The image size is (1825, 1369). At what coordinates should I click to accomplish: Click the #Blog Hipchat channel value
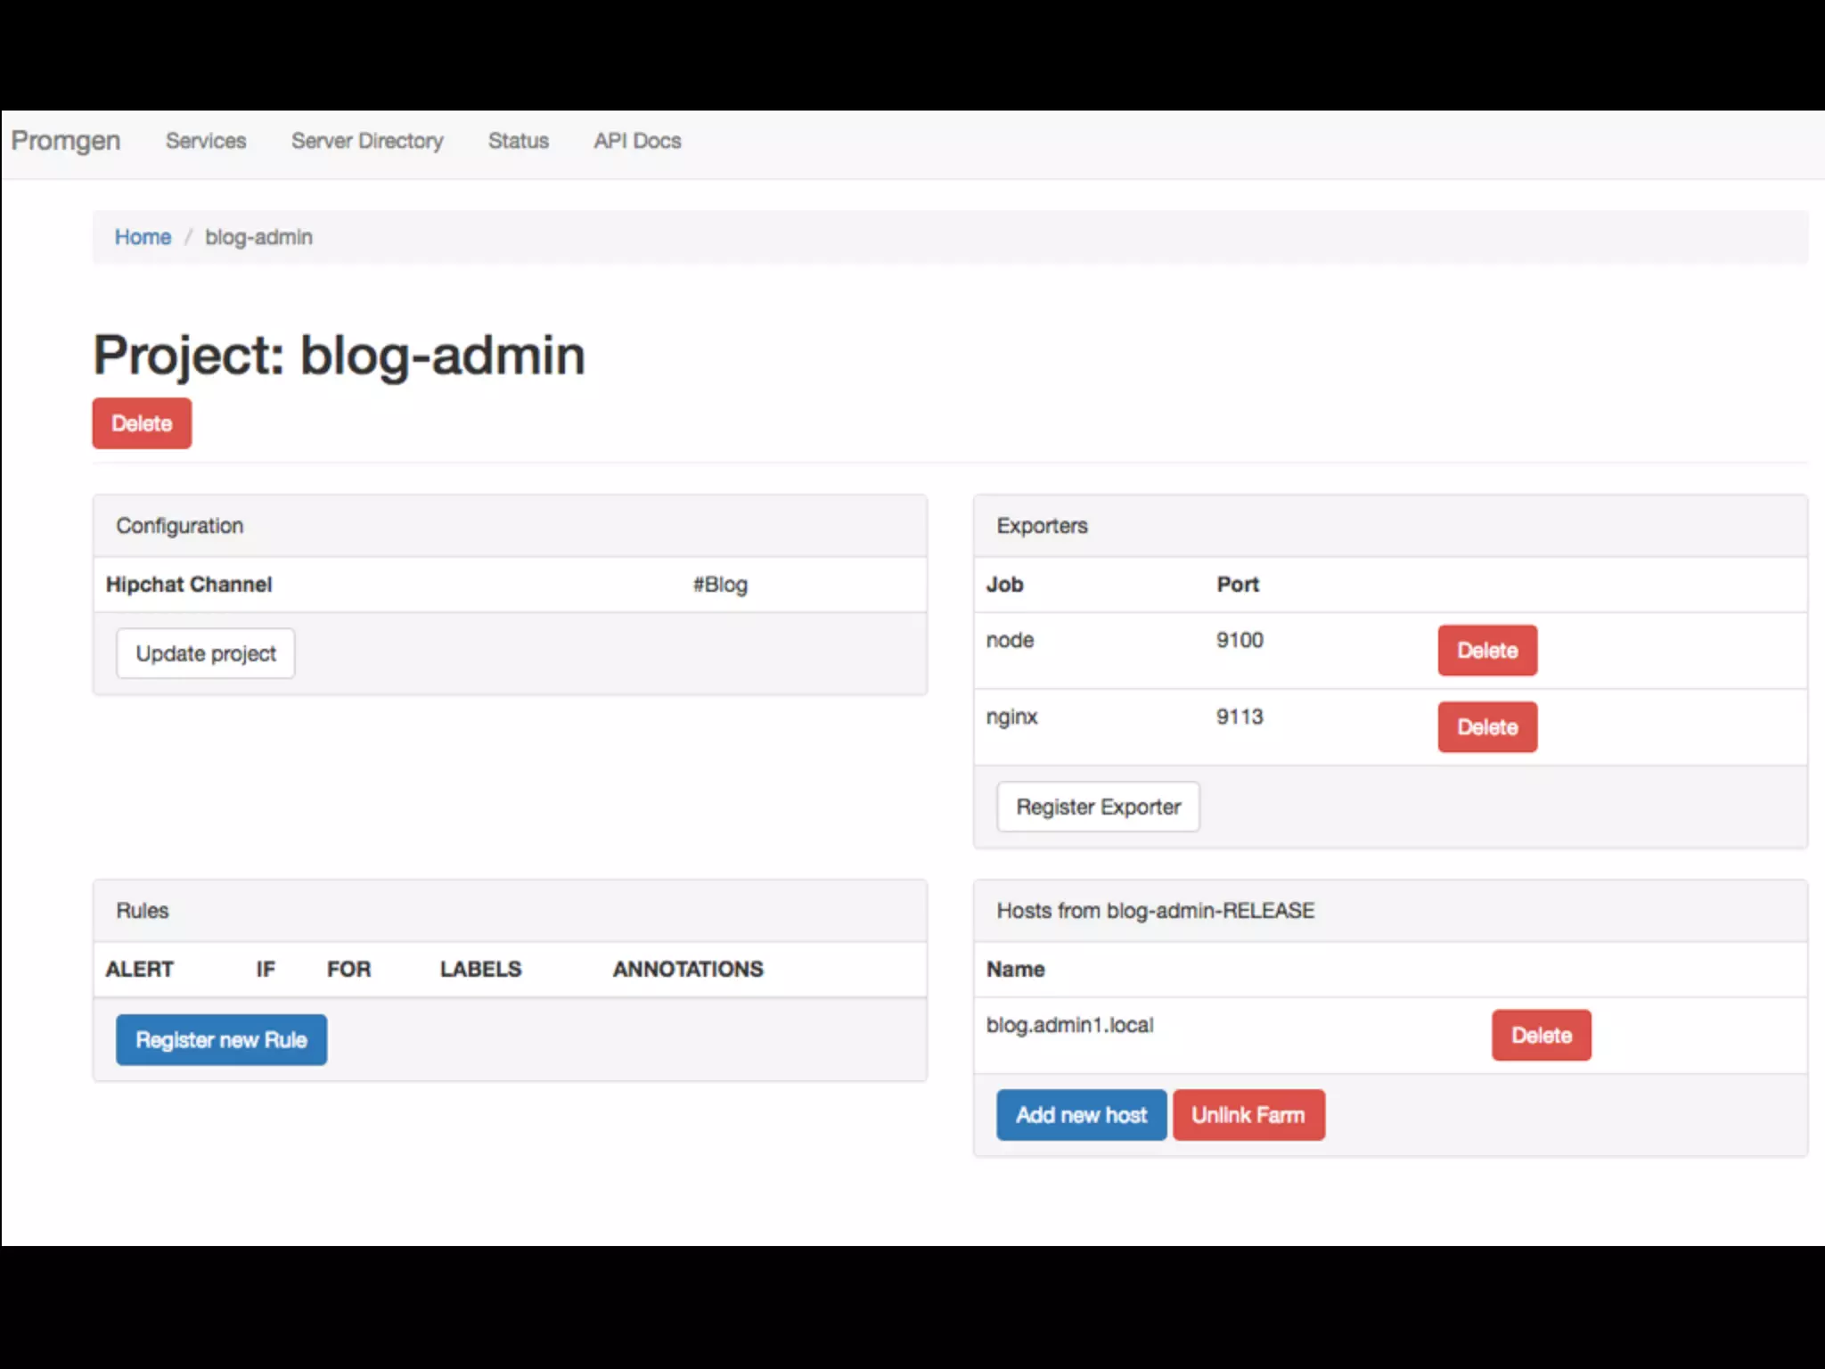[720, 585]
